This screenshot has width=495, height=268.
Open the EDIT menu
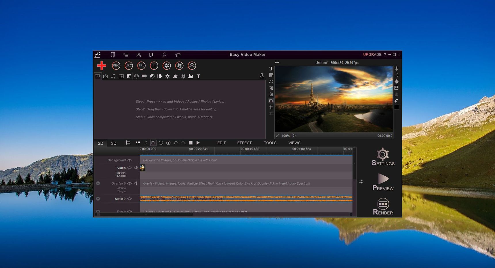pos(221,143)
